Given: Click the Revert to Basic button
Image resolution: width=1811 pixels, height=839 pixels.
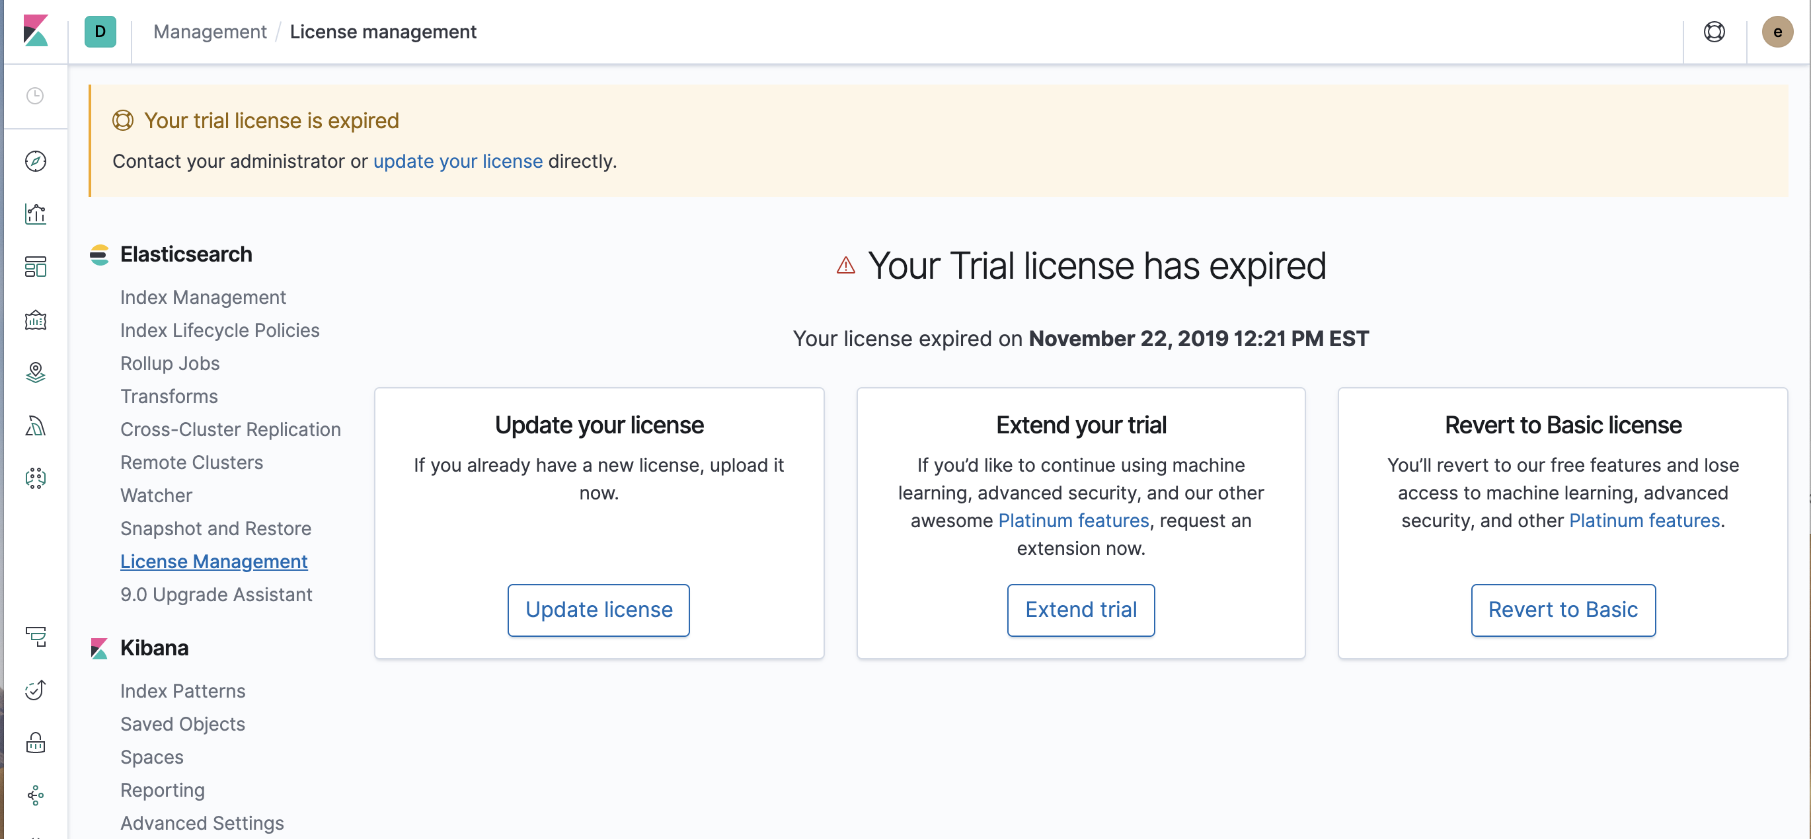Looking at the screenshot, I should pos(1563,609).
